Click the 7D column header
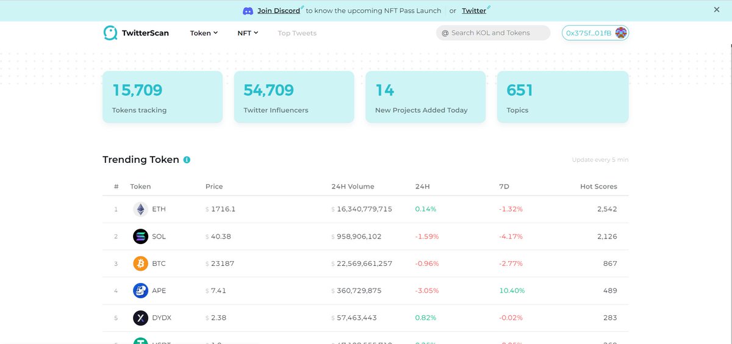Screen dimensions: 732x344 [x=504, y=187]
